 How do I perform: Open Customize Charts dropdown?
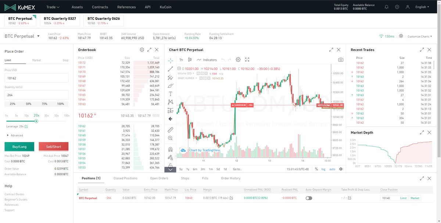tap(420, 36)
